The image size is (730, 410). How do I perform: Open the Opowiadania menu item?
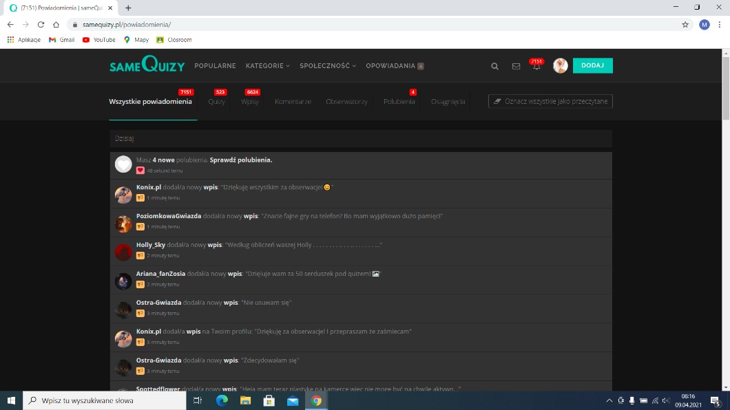pyautogui.click(x=390, y=66)
